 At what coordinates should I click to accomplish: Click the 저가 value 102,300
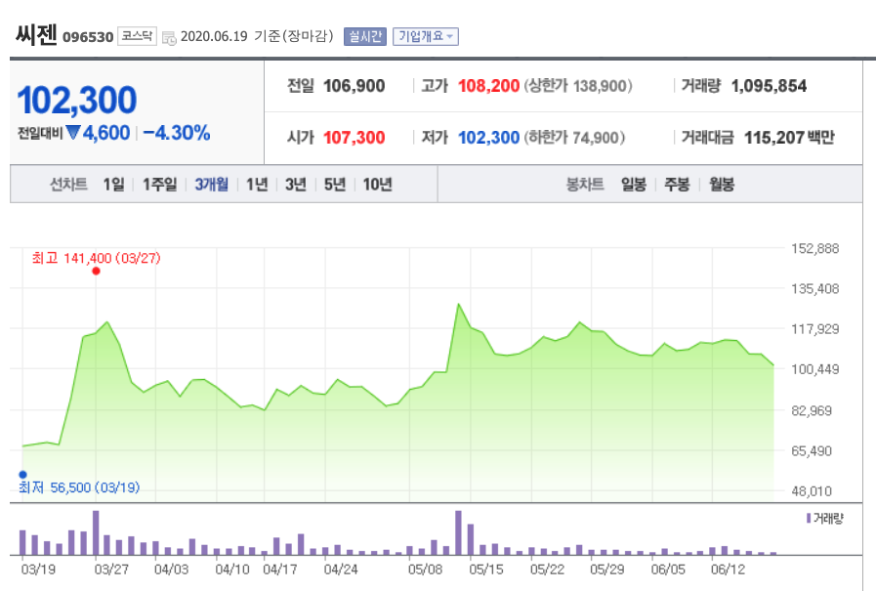point(489,138)
